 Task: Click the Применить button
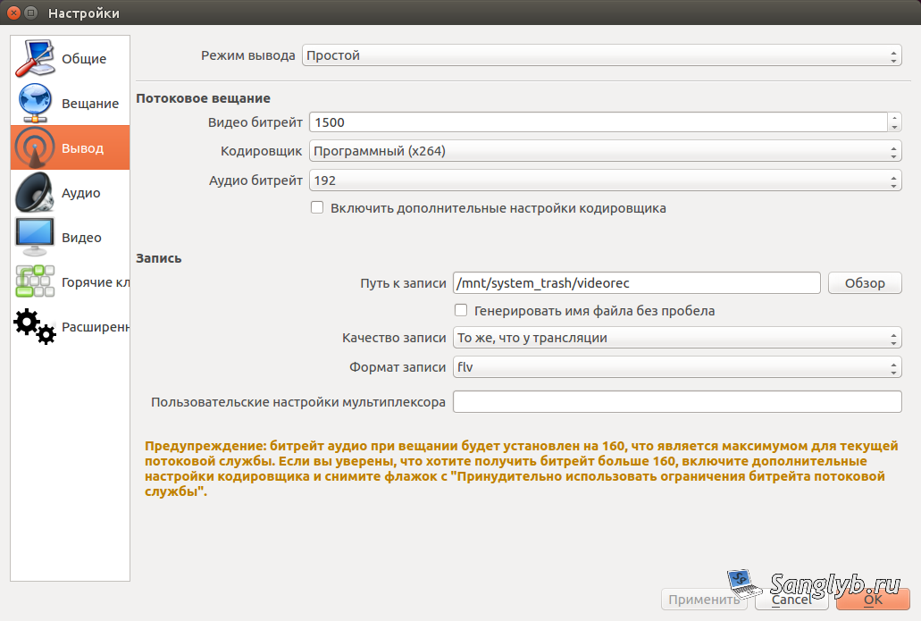[704, 600]
